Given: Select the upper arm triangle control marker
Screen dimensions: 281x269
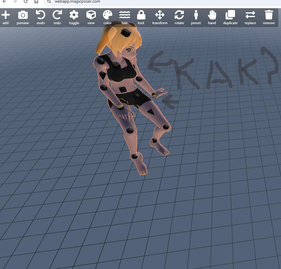Looking at the screenshot, I should (x=103, y=75).
